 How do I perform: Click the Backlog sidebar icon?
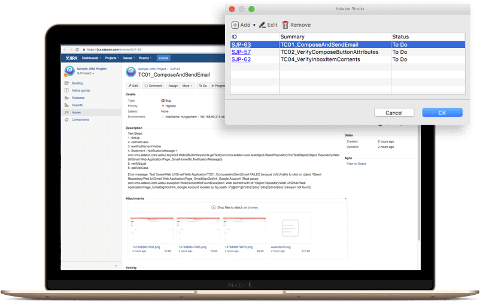coord(66,83)
